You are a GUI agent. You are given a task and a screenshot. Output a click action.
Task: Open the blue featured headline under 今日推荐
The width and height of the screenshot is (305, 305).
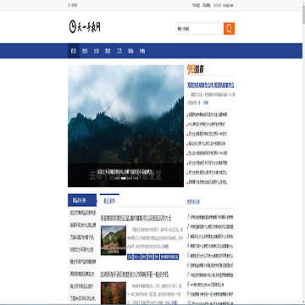tap(211, 85)
